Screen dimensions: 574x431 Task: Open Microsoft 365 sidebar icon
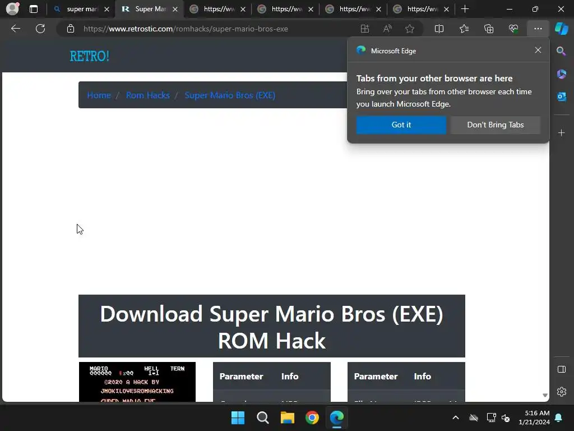(561, 74)
